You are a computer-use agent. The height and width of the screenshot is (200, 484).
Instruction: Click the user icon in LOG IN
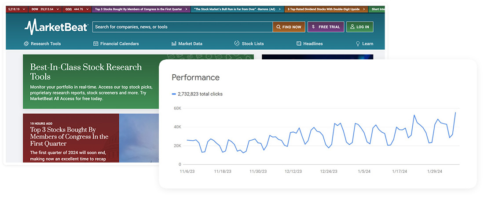[352, 27]
